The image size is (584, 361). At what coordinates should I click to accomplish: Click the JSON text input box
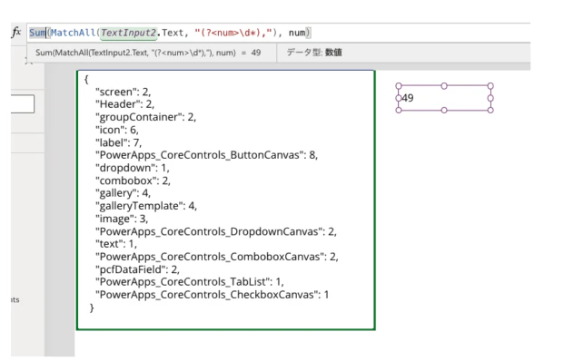pos(226,200)
